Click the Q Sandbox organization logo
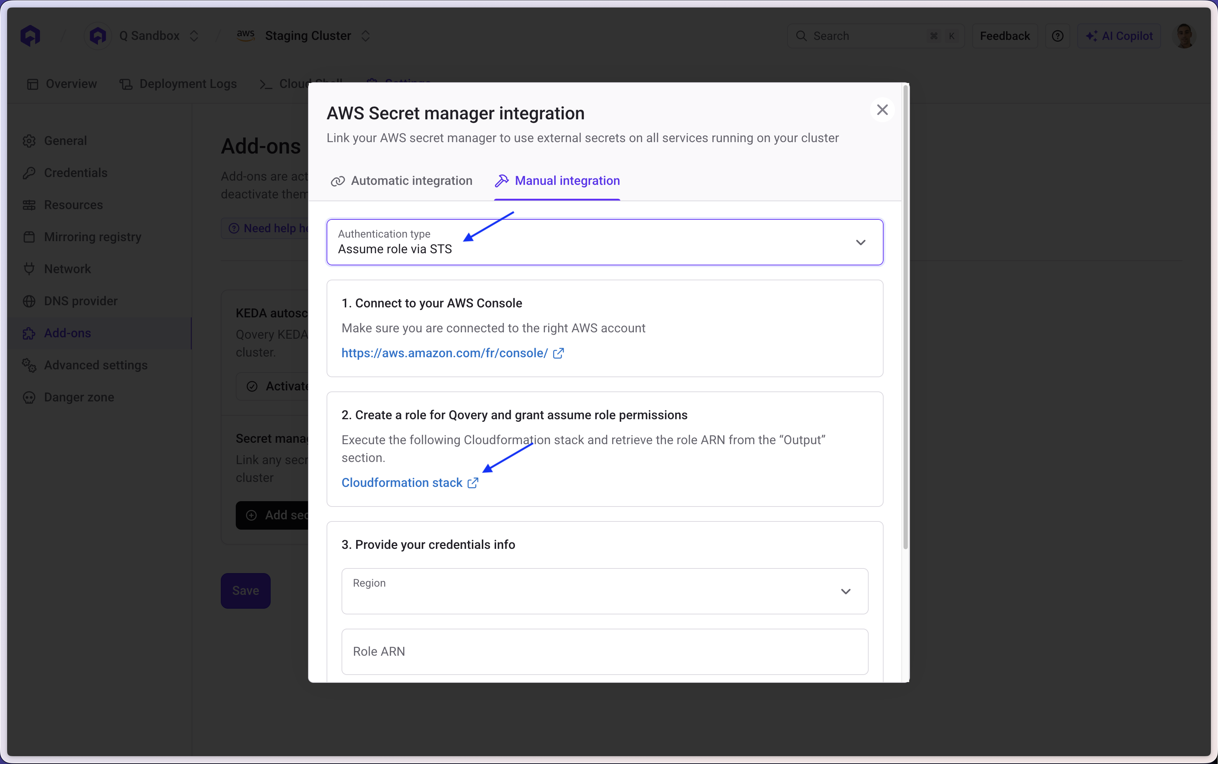 [98, 36]
